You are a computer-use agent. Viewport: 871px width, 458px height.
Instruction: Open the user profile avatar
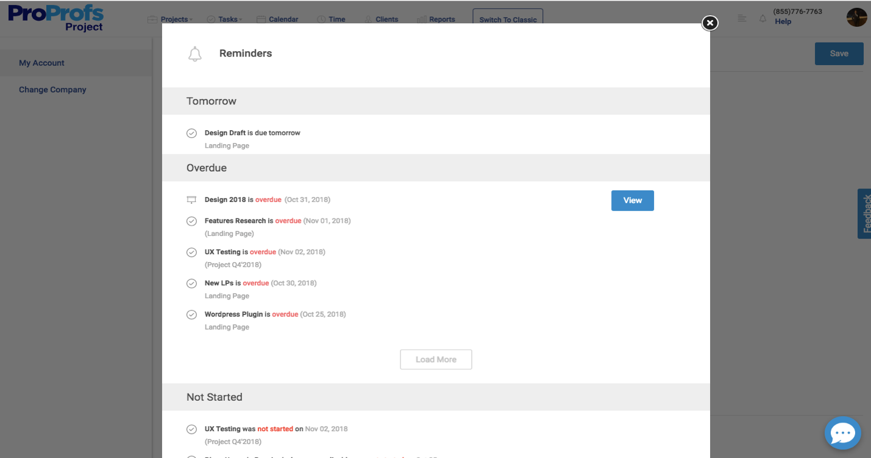(856, 17)
